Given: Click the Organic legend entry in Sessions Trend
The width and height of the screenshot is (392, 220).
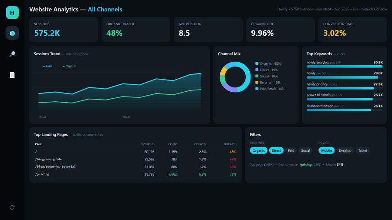Looking at the screenshot, I should coord(70,66).
